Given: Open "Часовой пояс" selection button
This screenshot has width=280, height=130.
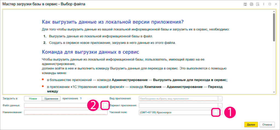Looking at the screenshot, I should [216, 112].
